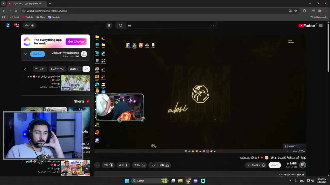Select the address bar URL

47,11
